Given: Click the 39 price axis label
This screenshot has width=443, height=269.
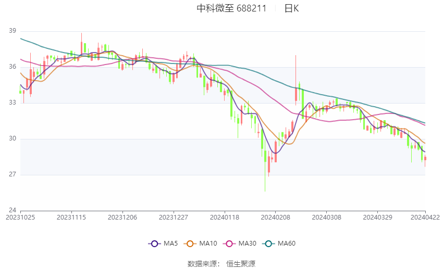Looking at the screenshot, I should (13, 31).
